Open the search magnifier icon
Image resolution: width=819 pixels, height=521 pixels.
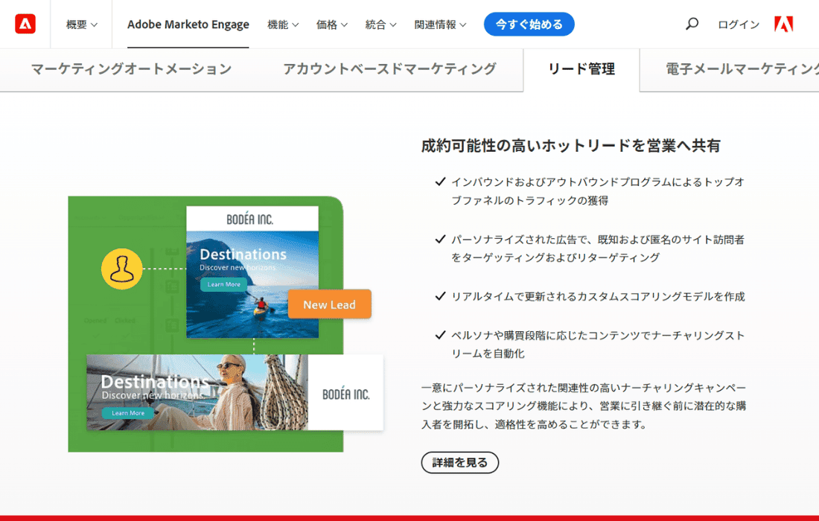(x=692, y=24)
